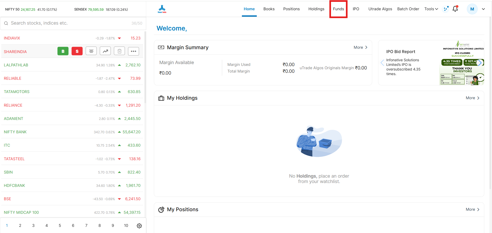The width and height of the screenshot is (492, 233).
Task: Switch to watchlist 10
Action: pyautogui.click(x=126, y=226)
